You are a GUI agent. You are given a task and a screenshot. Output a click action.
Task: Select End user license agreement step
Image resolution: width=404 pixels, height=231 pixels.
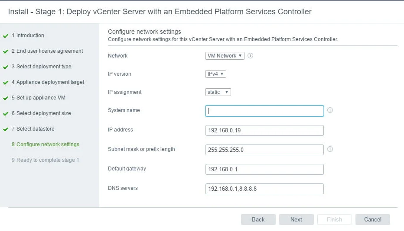tap(49, 51)
